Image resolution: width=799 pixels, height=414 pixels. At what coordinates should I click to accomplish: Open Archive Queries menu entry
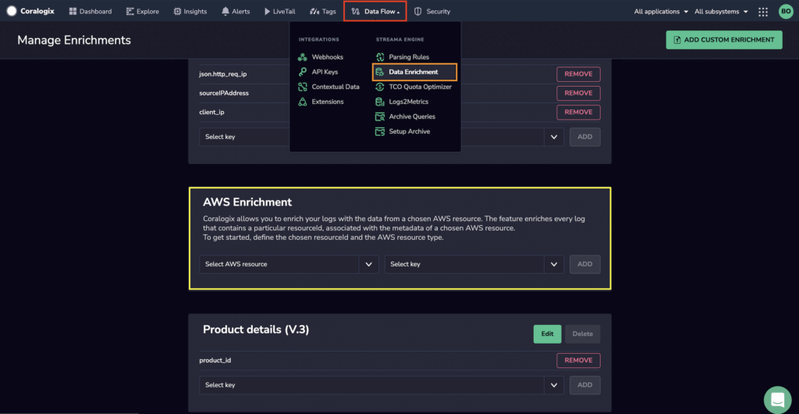click(405, 116)
